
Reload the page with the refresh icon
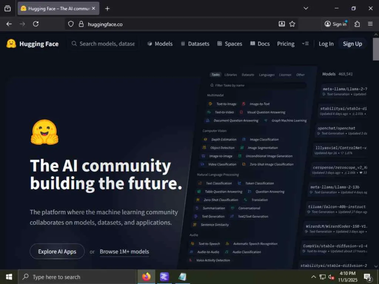36,24
